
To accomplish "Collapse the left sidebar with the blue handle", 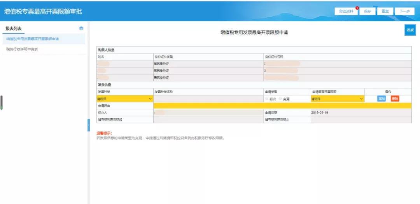I will pos(89,125).
